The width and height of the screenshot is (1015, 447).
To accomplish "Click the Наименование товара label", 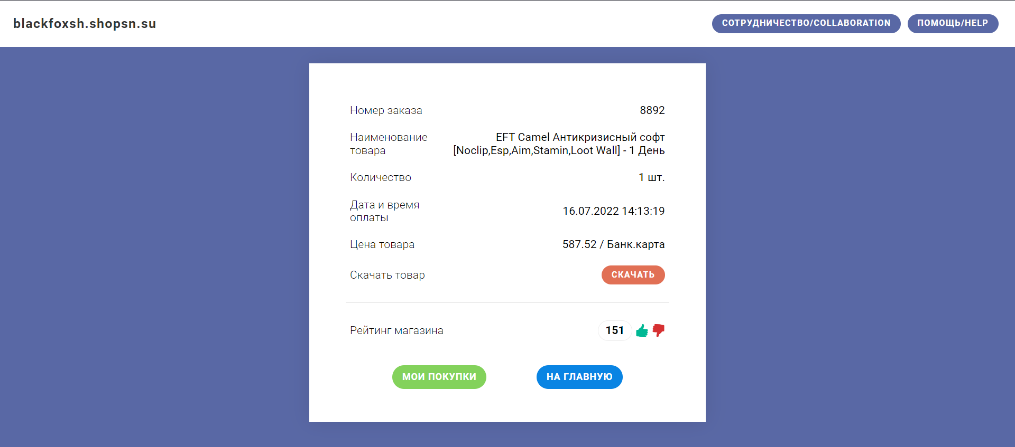I will [389, 144].
